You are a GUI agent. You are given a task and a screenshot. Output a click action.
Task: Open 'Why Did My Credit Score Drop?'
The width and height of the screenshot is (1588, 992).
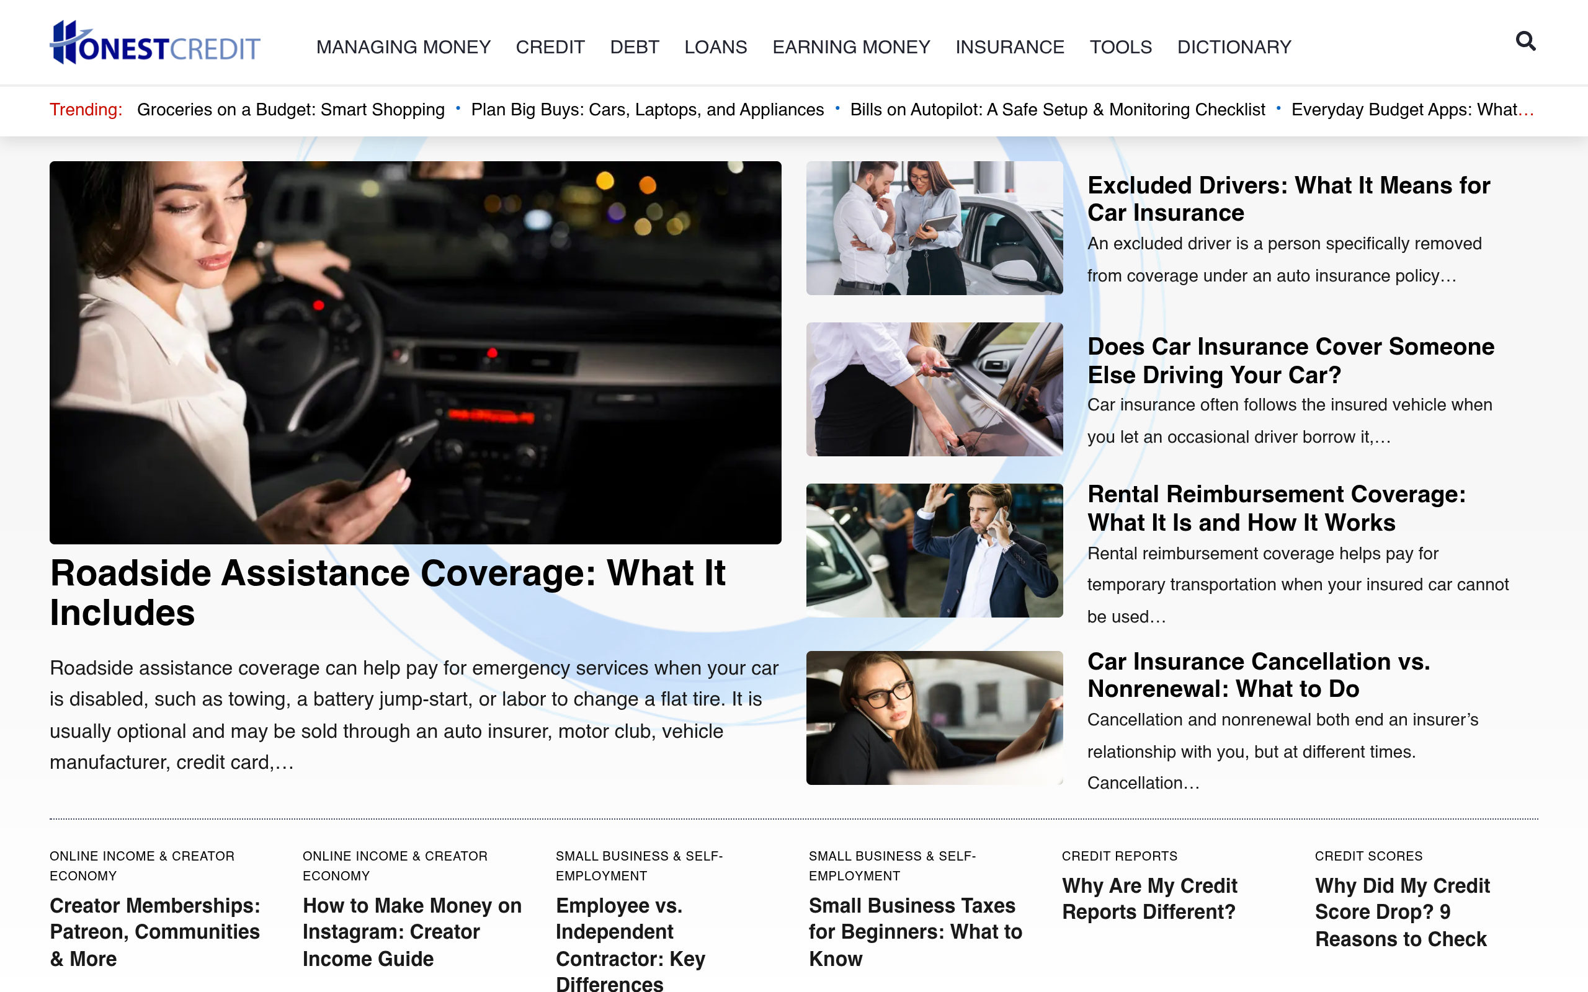1403,912
